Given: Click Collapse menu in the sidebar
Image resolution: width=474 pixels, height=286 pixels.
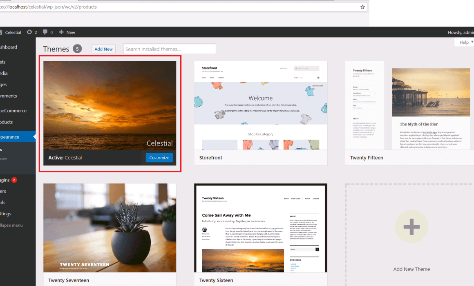Looking at the screenshot, I should tap(11, 225).
